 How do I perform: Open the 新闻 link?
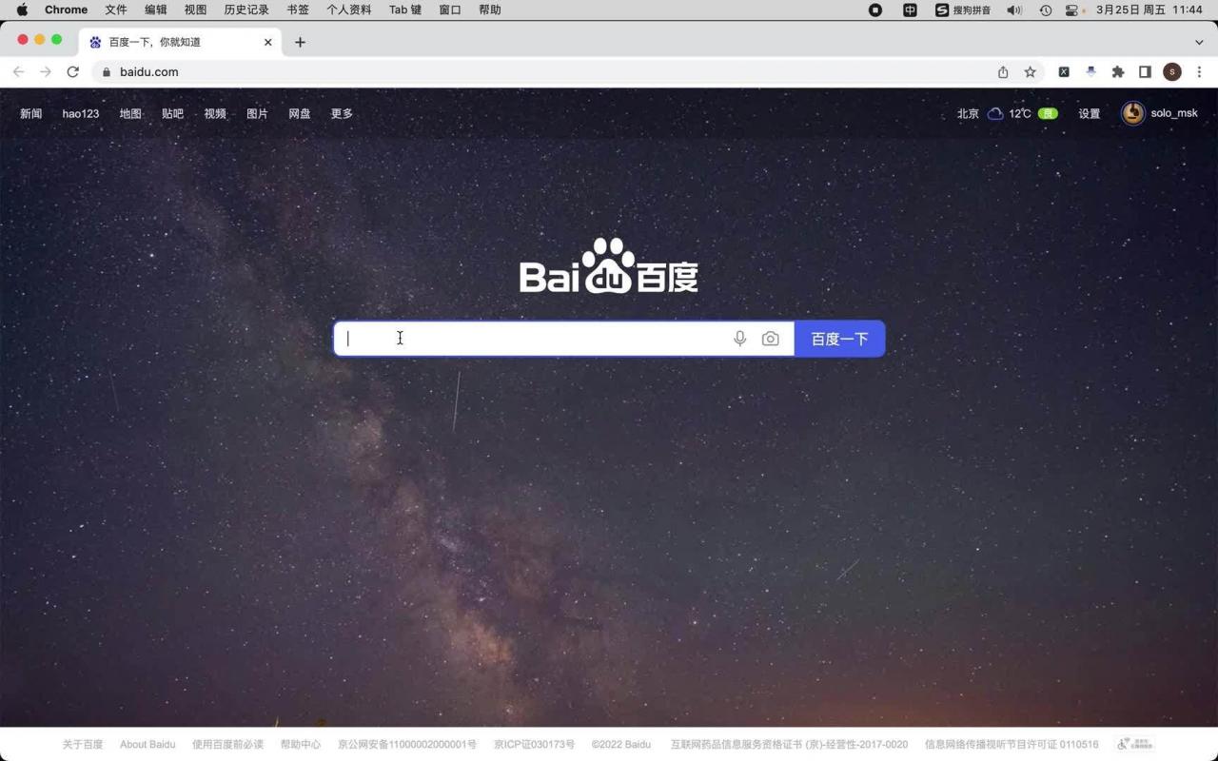click(31, 113)
